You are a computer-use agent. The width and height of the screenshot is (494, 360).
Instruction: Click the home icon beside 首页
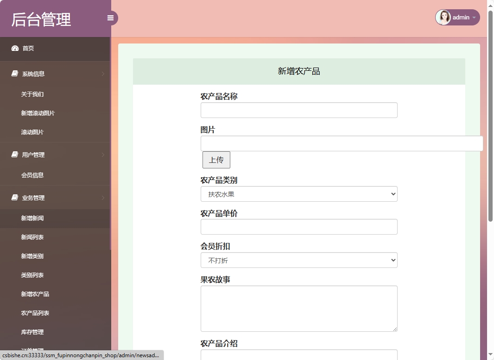click(13, 48)
